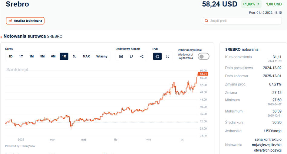Switch chart to 6M period

[x=53, y=56]
